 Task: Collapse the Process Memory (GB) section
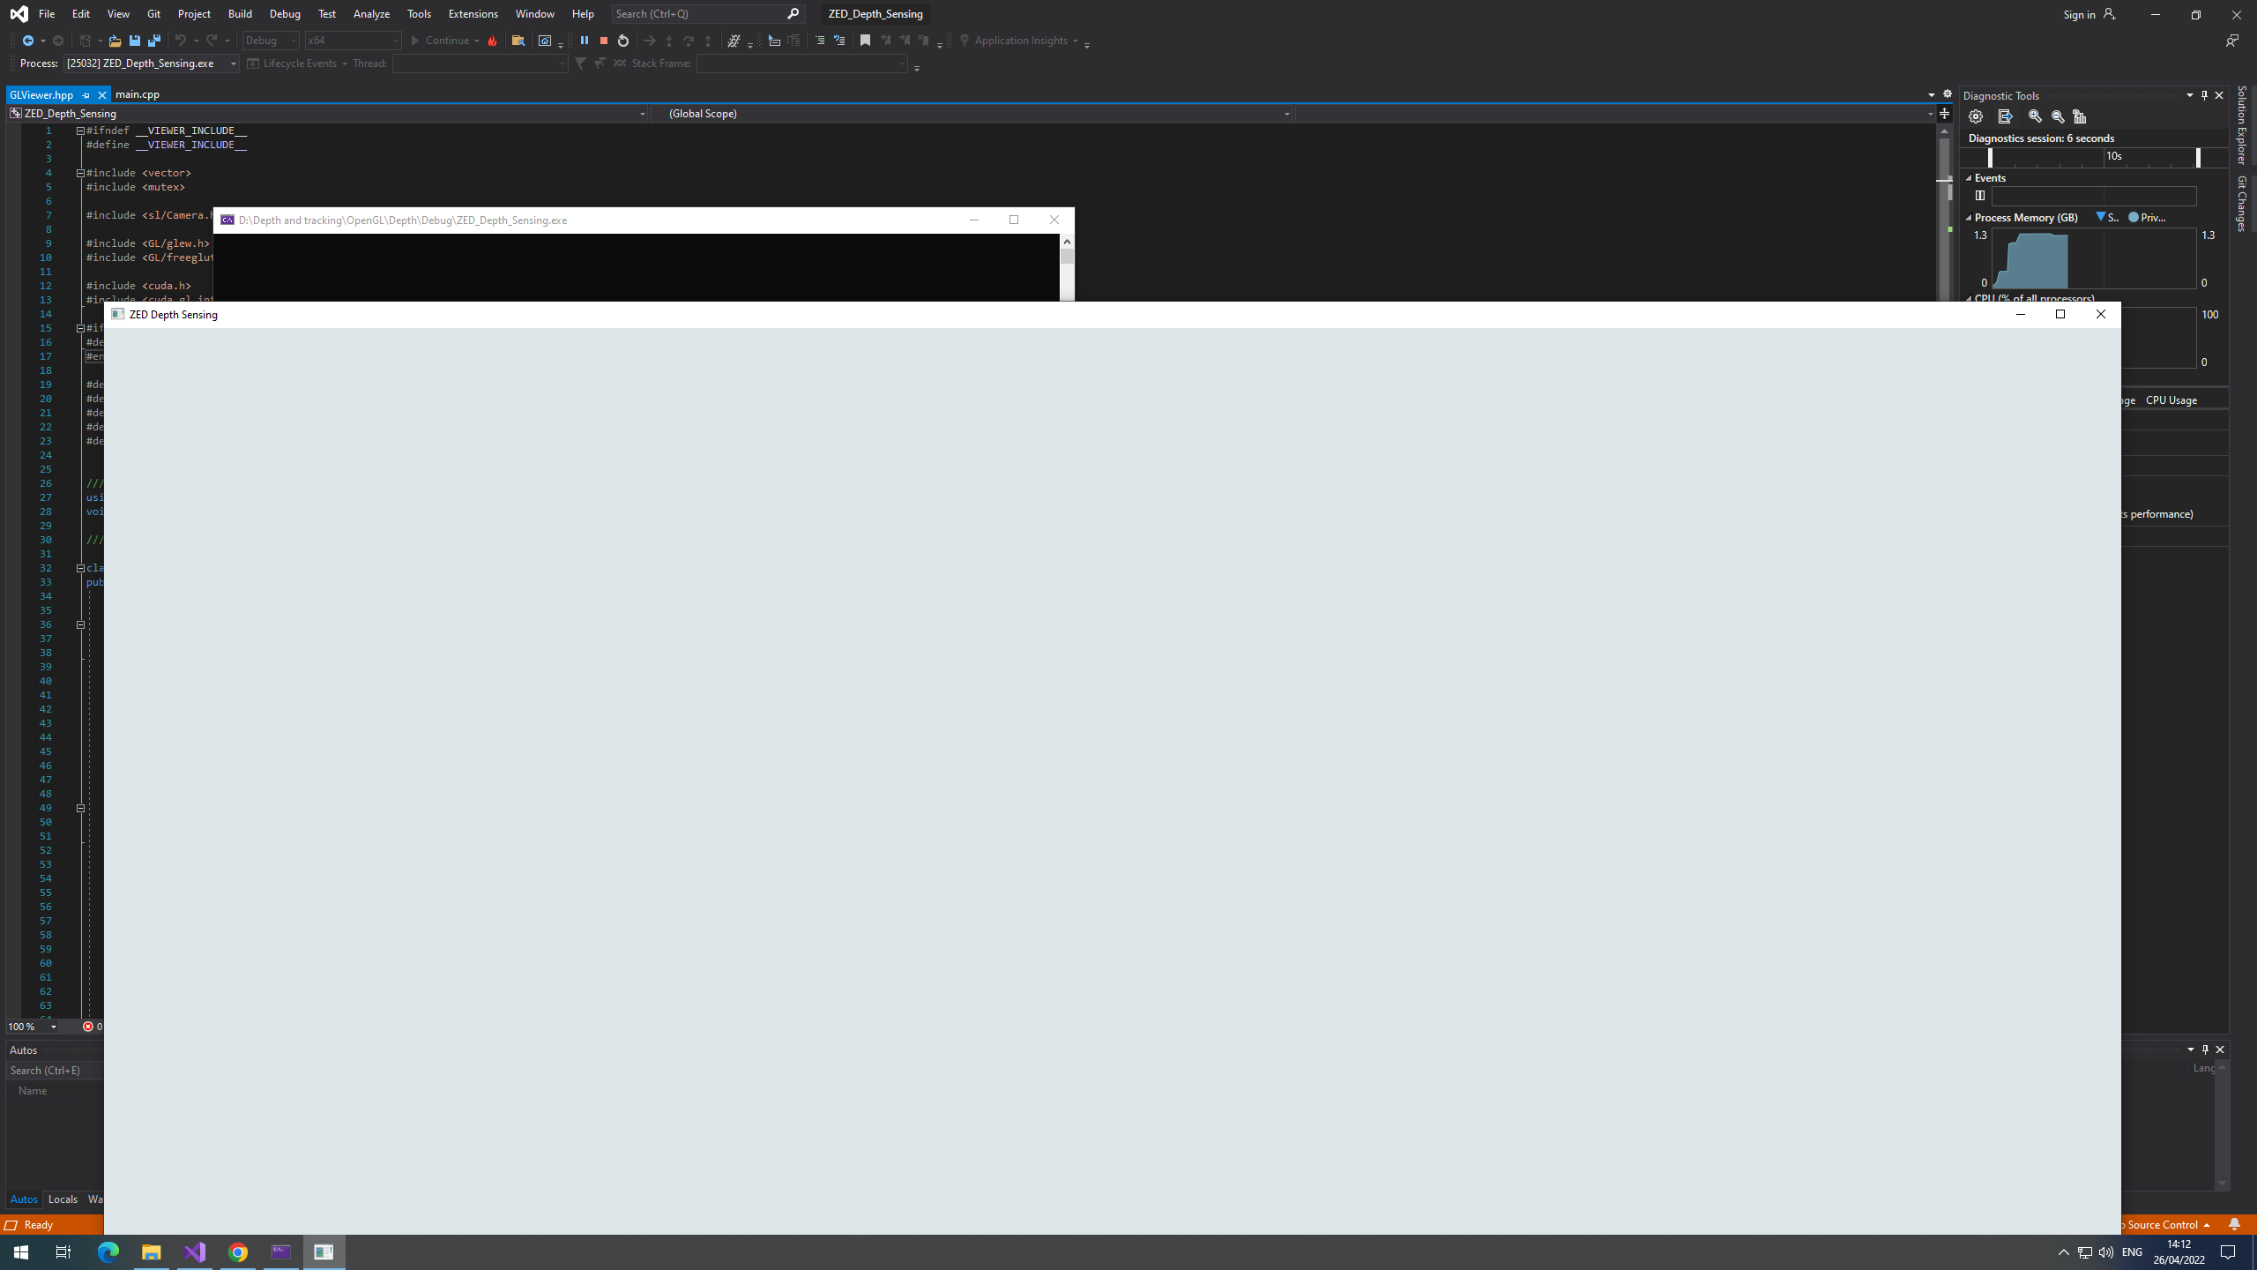click(1969, 218)
